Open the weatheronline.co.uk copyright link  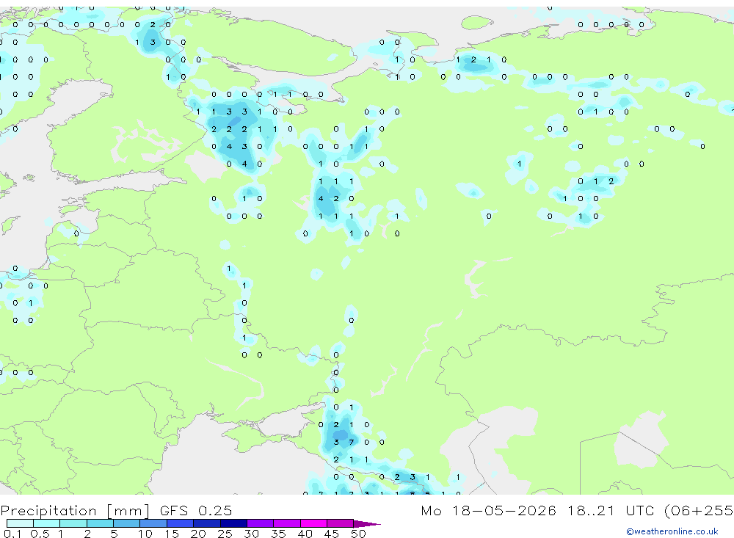coord(672,531)
